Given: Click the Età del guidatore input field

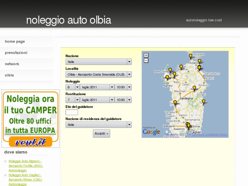Looking at the screenshot, I should coord(72,112).
